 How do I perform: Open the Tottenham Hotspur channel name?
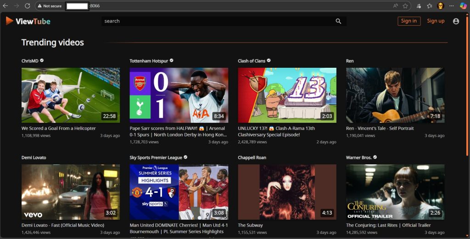[x=149, y=61]
